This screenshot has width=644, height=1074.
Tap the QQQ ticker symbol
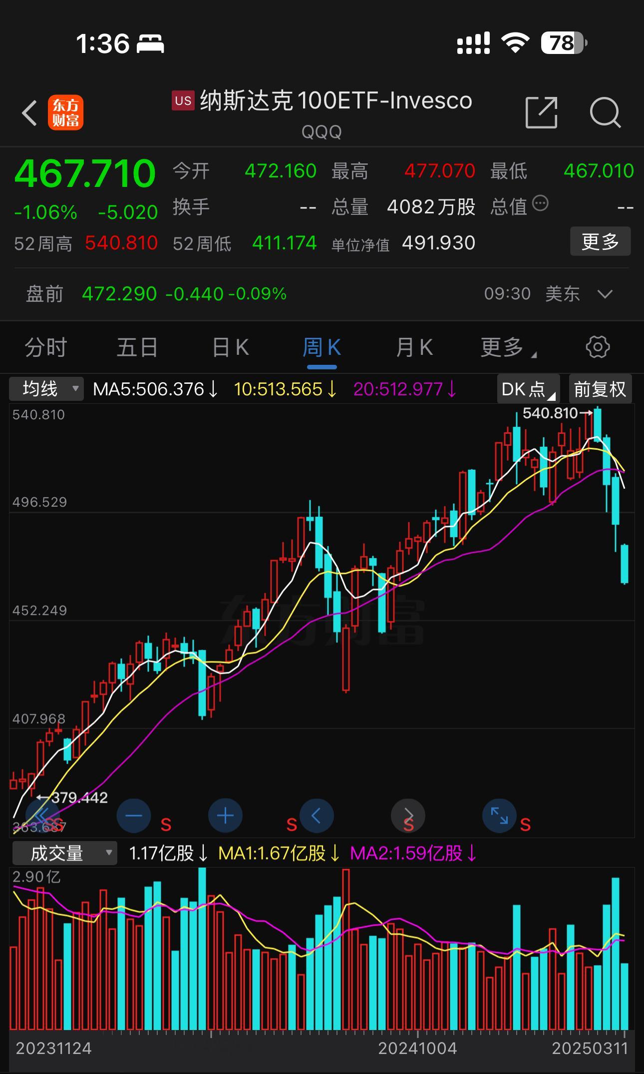[x=322, y=132]
